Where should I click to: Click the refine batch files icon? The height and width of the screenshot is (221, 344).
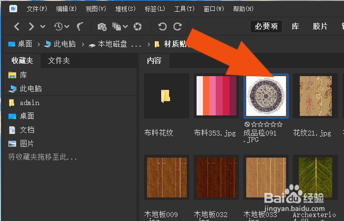pyautogui.click(x=117, y=27)
